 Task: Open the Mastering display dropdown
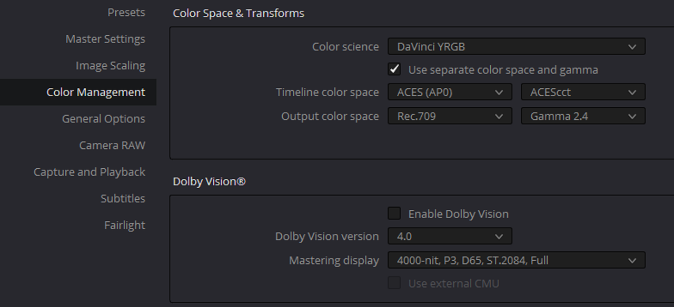517,260
